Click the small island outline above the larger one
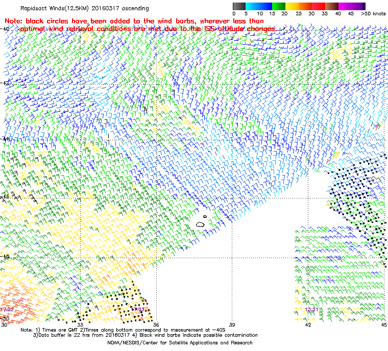Viewport: 388px width, 351px height. coord(205,217)
